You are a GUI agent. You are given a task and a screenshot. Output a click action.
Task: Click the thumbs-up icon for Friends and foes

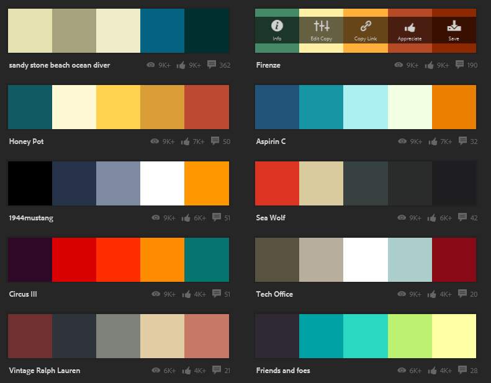tap(432, 371)
